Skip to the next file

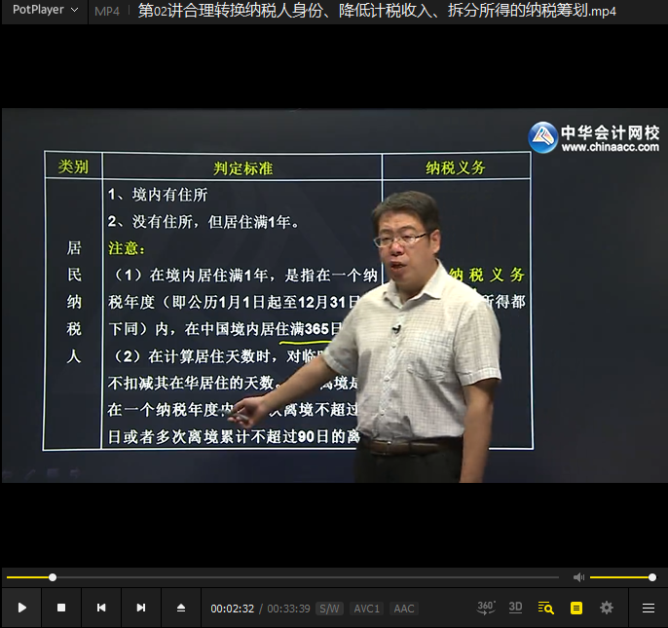pyautogui.click(x=141, y=608)
